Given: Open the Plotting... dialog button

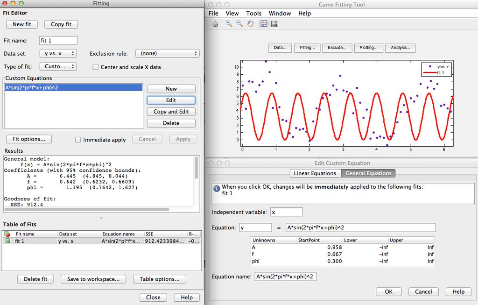Looking at the screenshot, I should point(368,48).
